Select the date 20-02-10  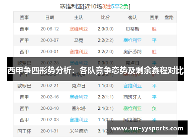point(50,108)
